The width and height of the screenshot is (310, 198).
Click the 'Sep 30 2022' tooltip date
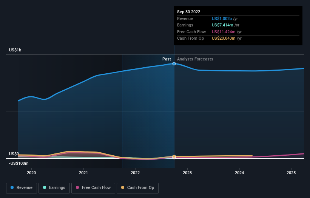pos(189,12)
